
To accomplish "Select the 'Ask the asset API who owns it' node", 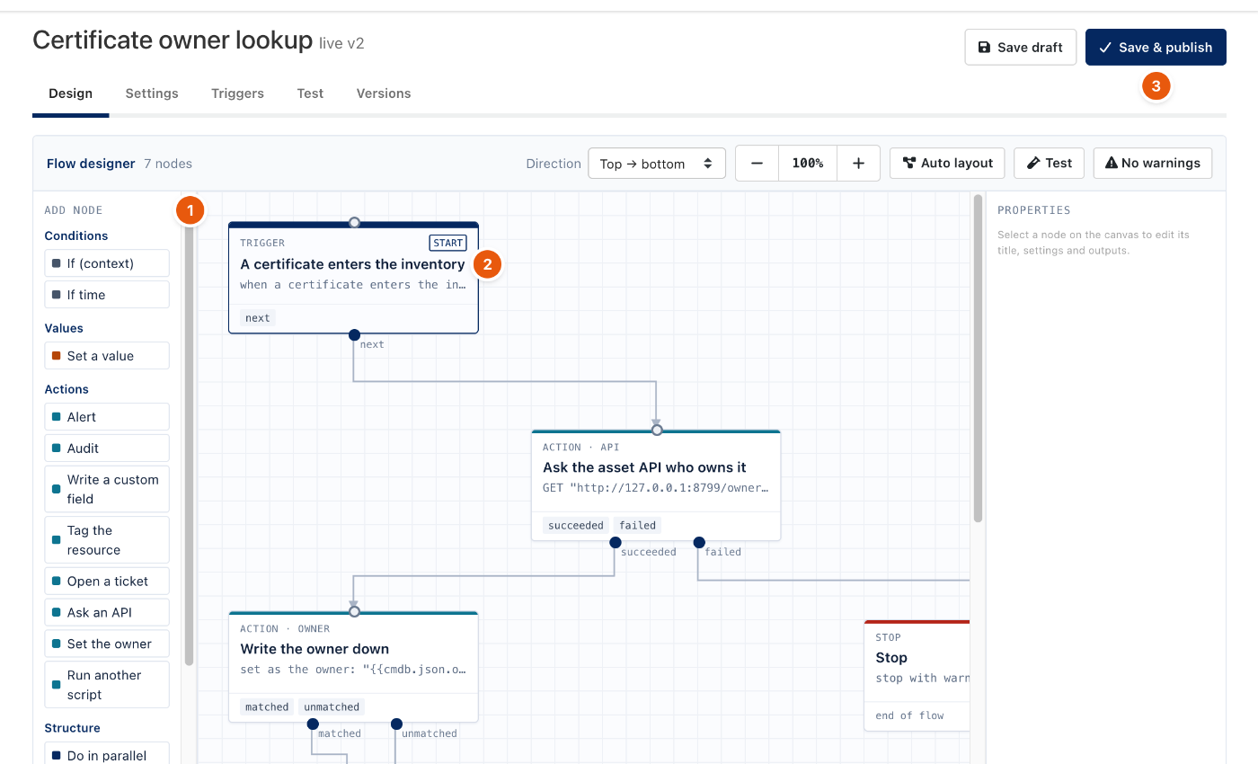I will point(656,485).
